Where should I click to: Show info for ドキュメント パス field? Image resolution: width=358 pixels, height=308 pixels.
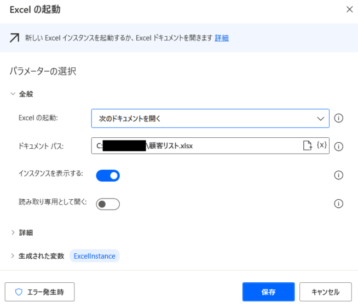click(x=339, y=147)
